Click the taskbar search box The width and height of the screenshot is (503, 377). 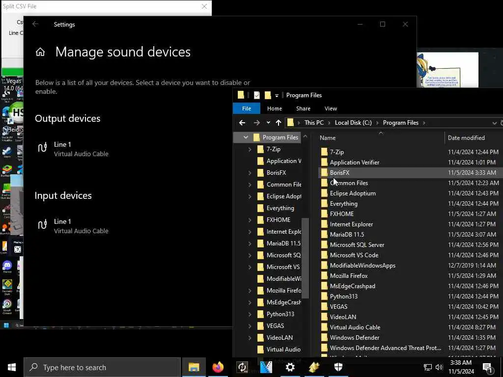[x=102, y=367]
